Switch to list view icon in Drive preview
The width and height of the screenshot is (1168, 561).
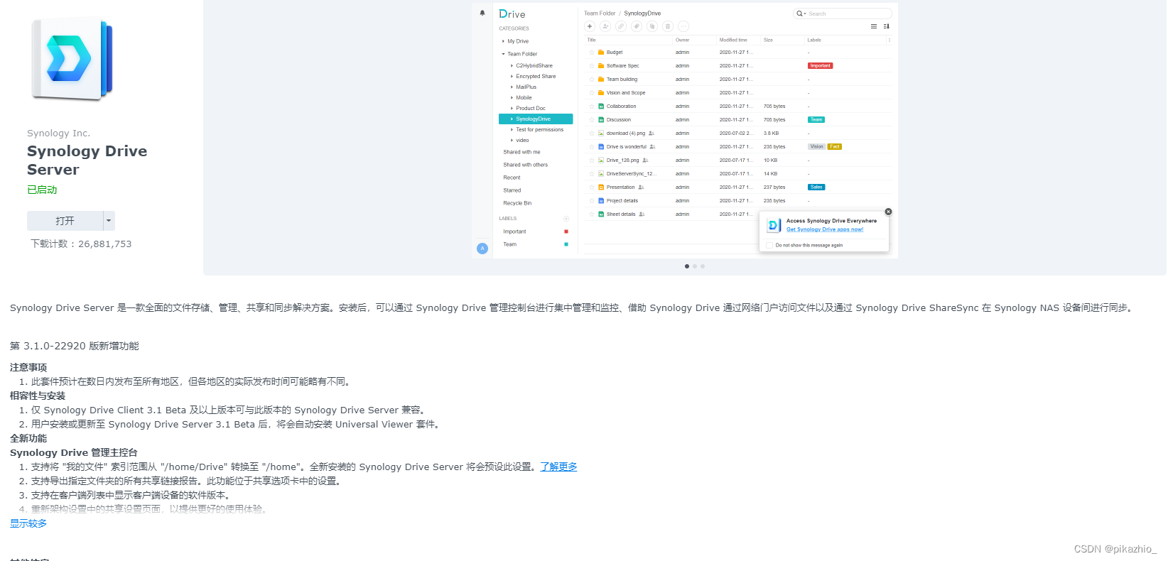click(874, 26)
